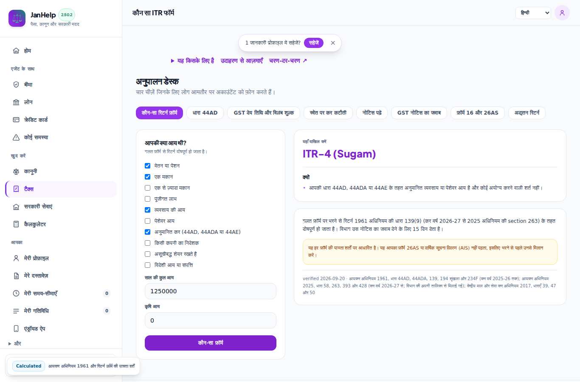Check the पूंजीगत लाभ checkbox
The height and width of the screenshot is (382, 580).
[x=147, y=199]
